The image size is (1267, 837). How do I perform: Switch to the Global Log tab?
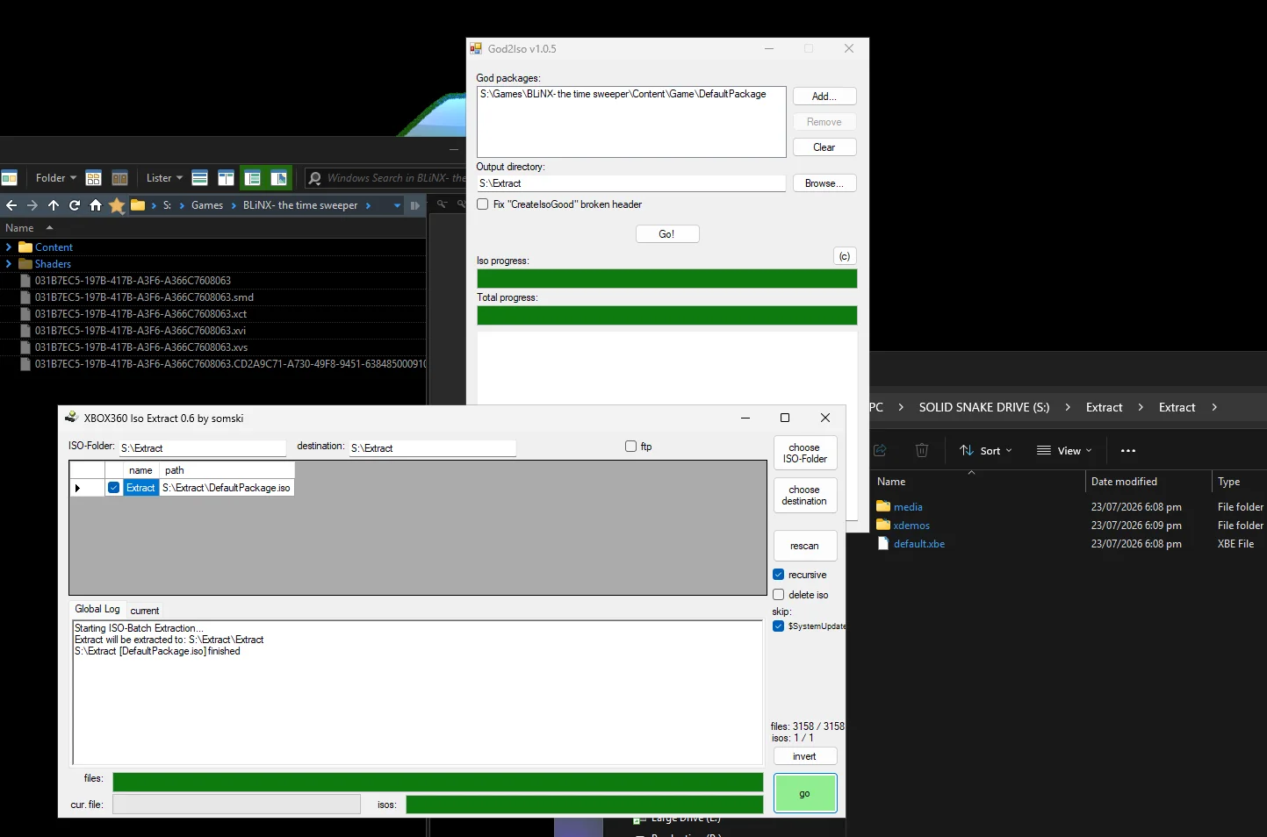pyautogui.click(x=97, y=609)
